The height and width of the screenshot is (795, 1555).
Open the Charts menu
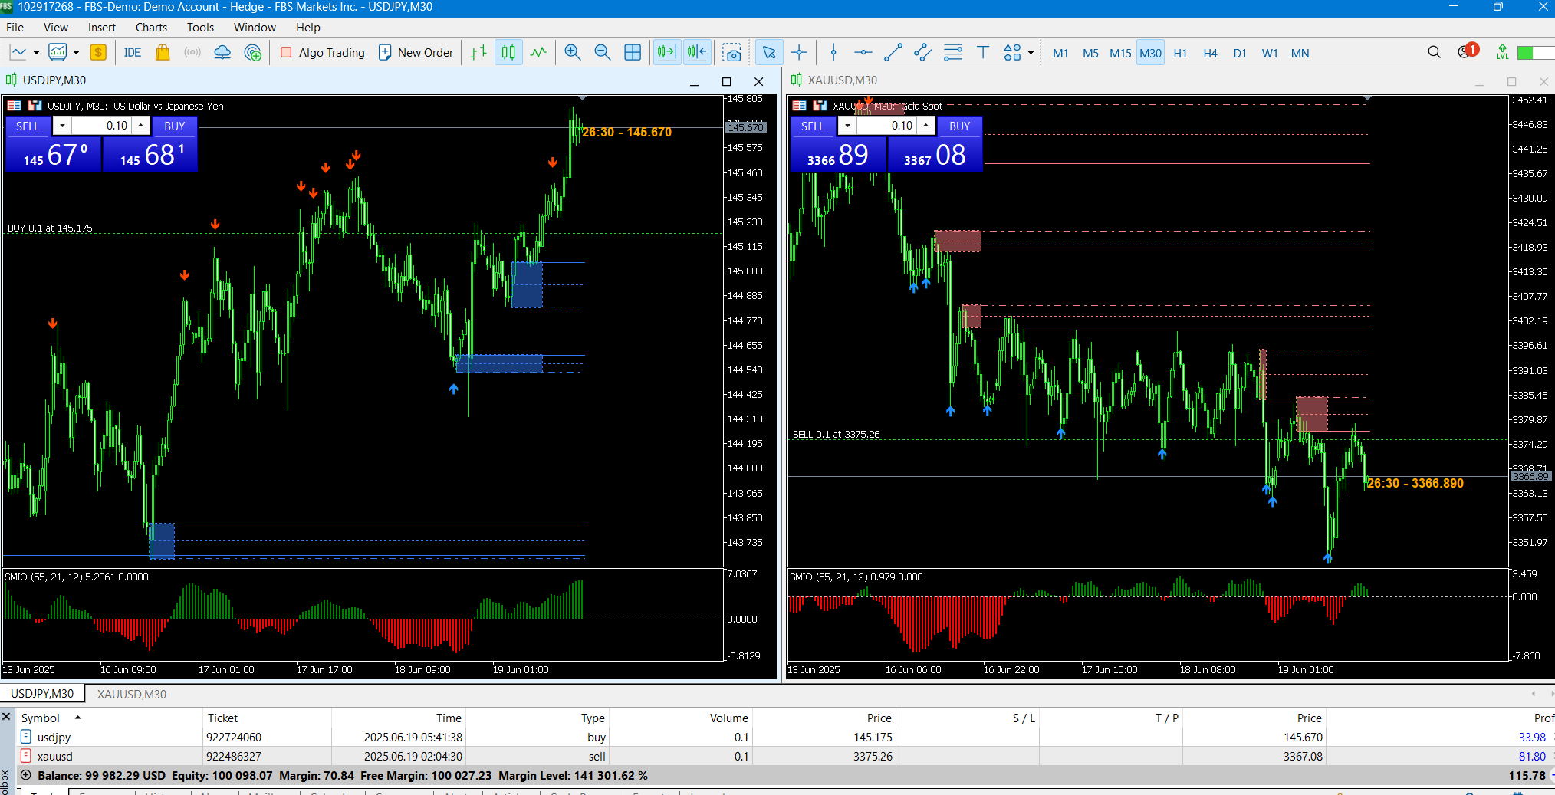151,28
